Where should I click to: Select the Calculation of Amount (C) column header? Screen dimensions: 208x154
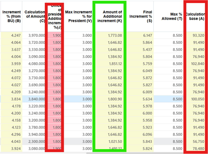tap(35, 16)
